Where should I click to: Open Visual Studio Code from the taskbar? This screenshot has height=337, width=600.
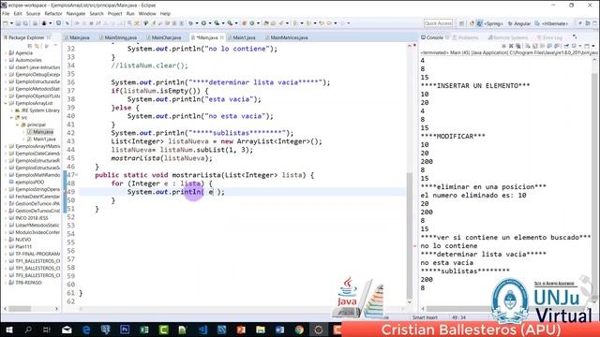(202, 330)
